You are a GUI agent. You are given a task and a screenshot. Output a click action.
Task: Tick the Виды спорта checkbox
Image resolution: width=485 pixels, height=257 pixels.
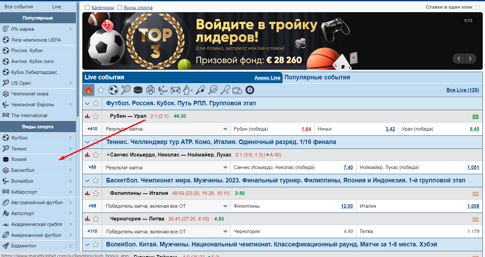(x=120, y=8)
